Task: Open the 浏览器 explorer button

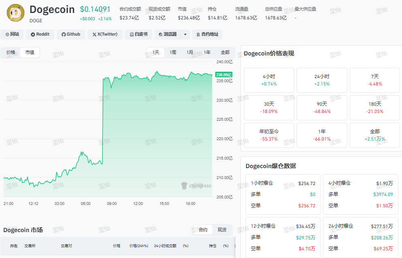Action: coord(168,34)
